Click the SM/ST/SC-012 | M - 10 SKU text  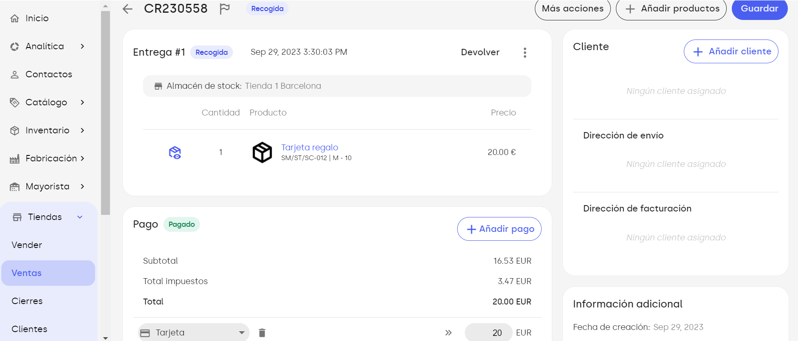coord(316,158)
